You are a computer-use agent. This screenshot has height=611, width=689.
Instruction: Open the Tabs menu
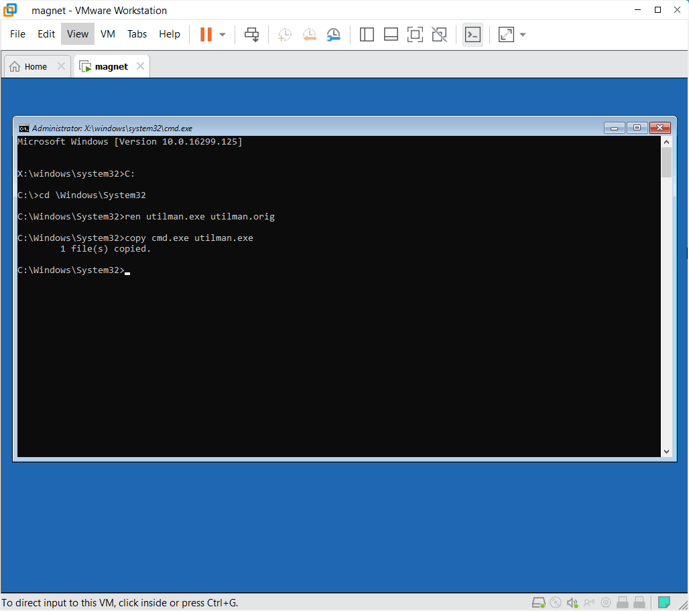[137, 33]
